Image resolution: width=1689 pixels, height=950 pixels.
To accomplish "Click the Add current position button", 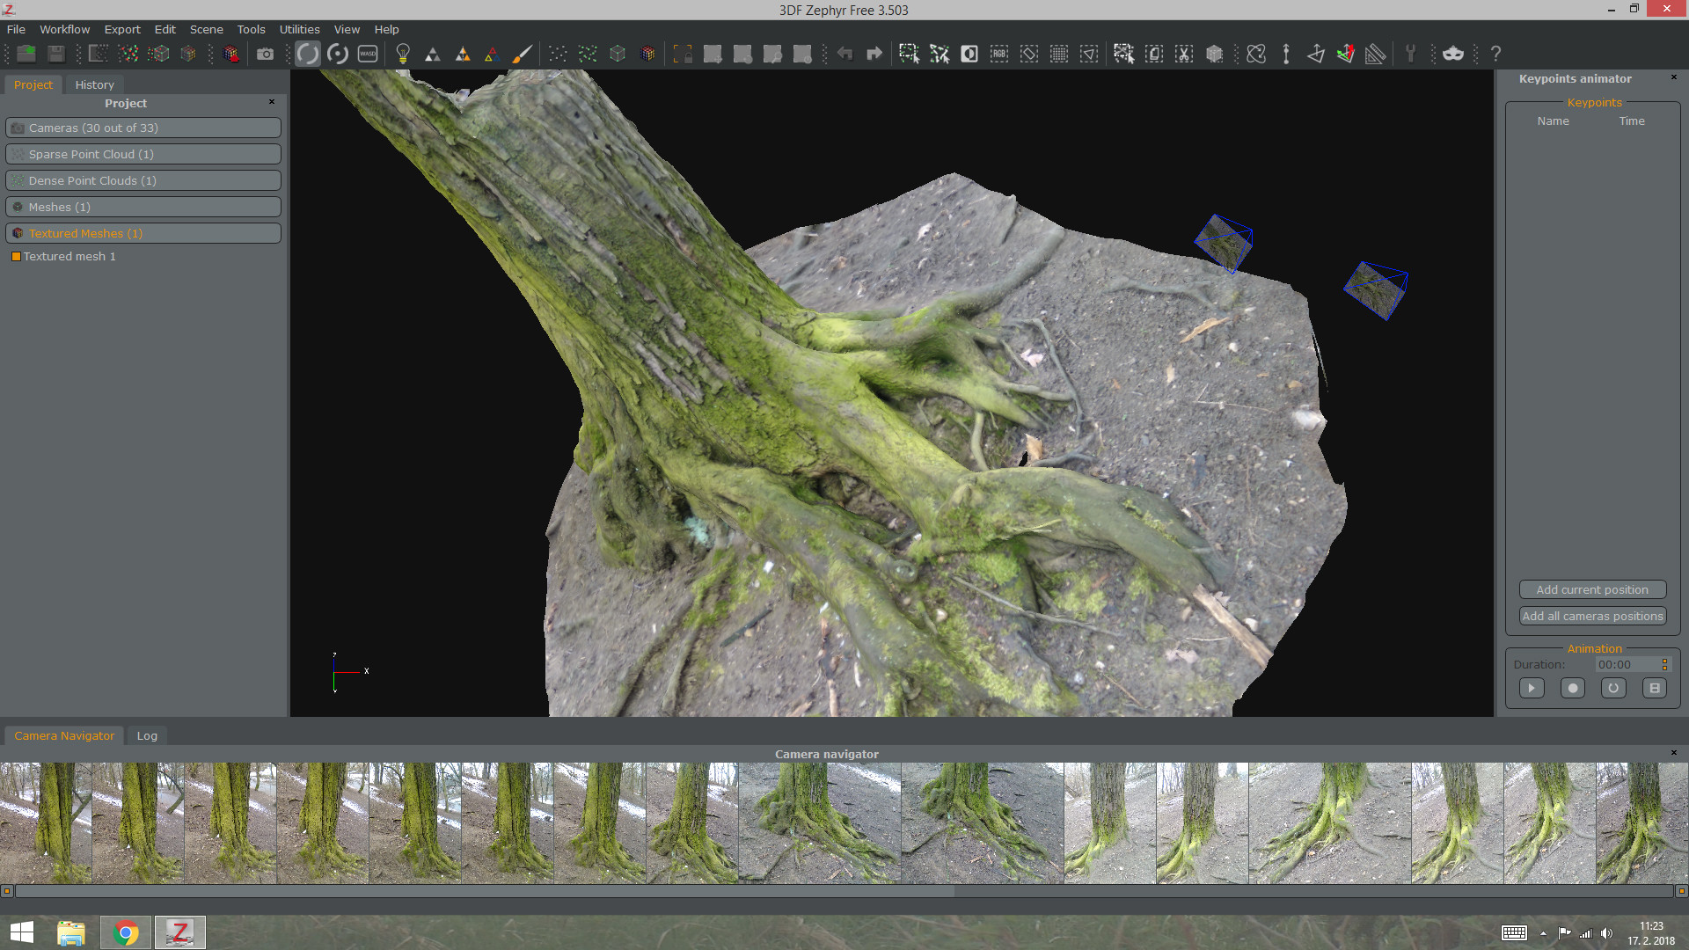I will [1592, 589].
